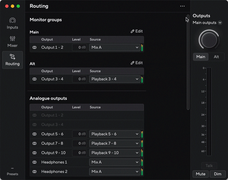Image resolution: width=228 pixels, height=180 pixels.
Task: Click the Monitor groups heading
Action: pyautogui.click(x=46, y=20)
